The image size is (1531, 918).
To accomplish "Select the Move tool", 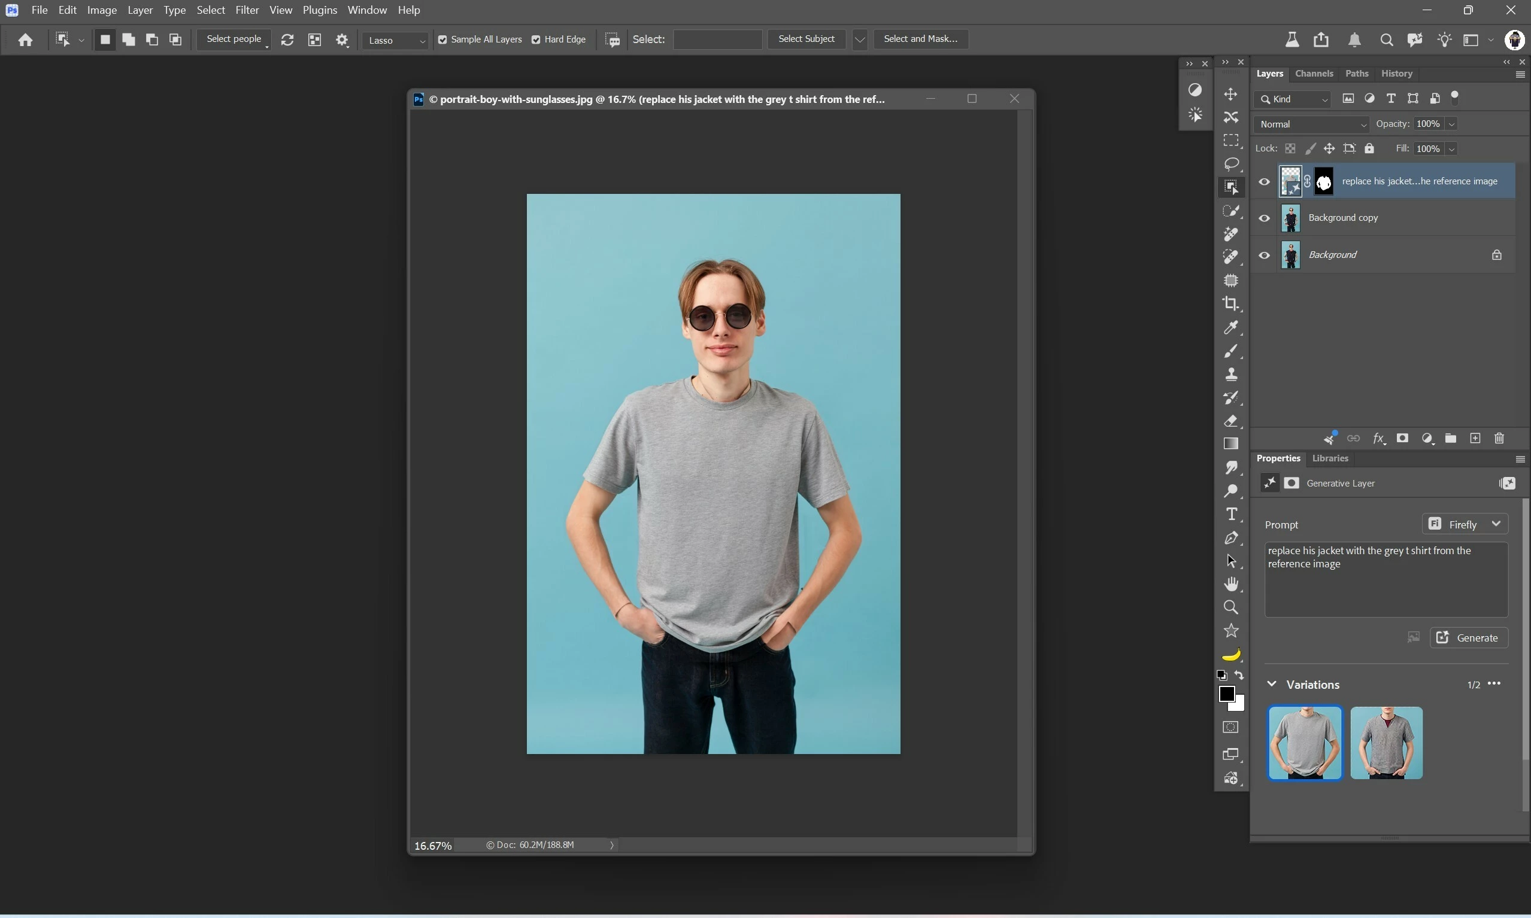I will pos(1231,94).
